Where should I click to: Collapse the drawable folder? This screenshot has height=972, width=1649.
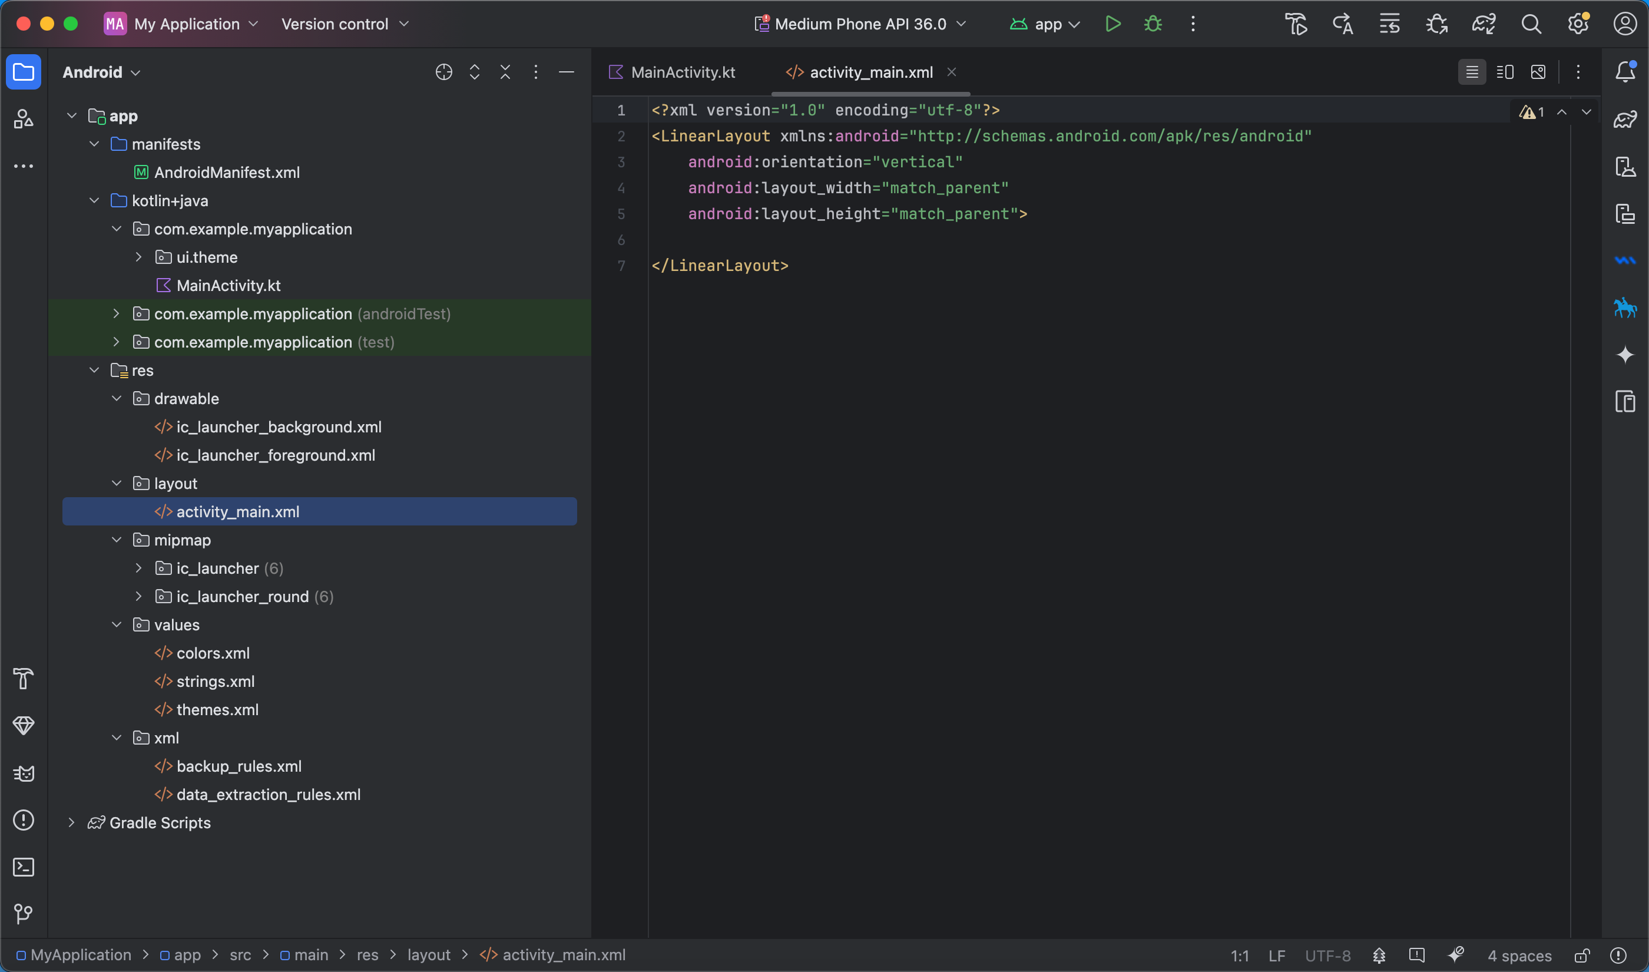point(117,399)
